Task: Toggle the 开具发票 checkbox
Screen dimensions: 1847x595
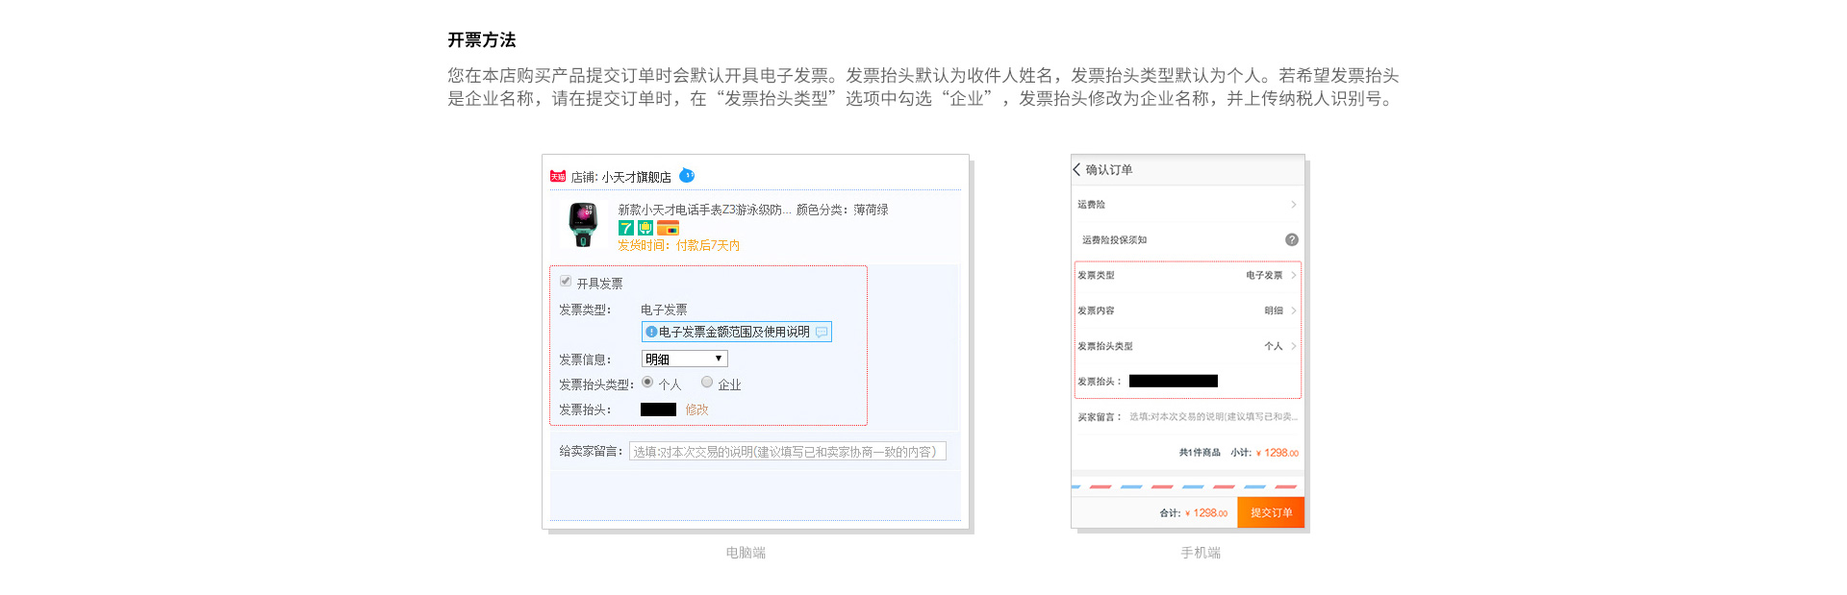Action: [x=566, y=282]
